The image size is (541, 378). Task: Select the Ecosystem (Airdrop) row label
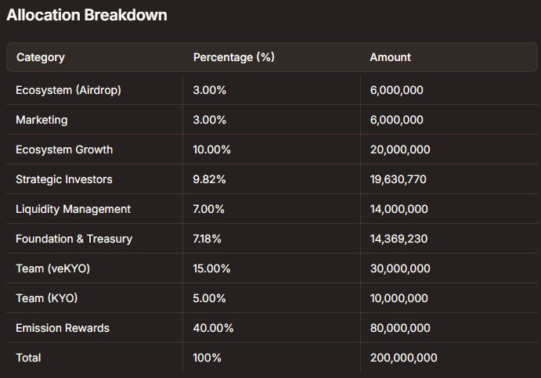coord(68,90)
